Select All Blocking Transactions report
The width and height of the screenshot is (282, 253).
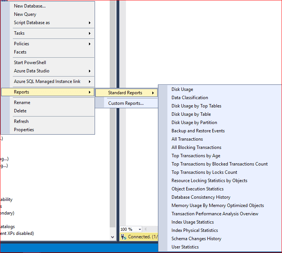[x=196, y=147]
